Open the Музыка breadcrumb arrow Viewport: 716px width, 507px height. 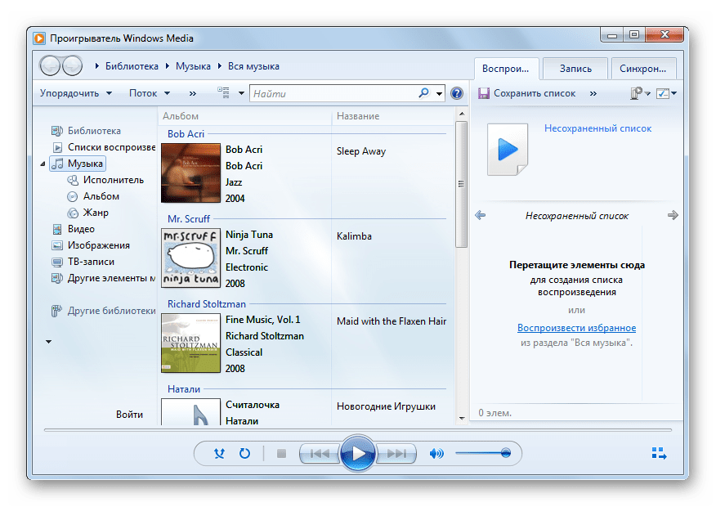point(168,66)
